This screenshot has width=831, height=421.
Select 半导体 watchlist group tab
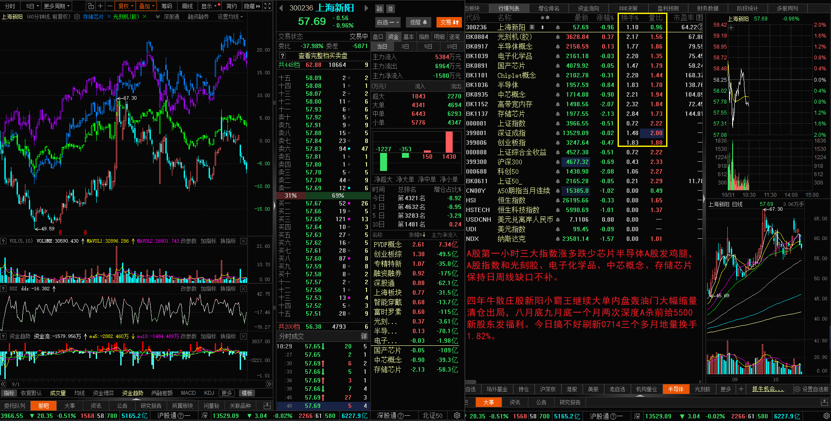click(676, 389)
